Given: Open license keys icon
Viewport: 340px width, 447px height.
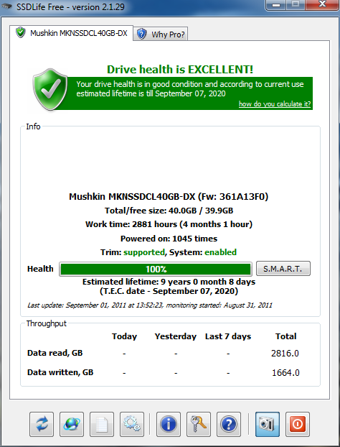Looking at the screenshot, I should [x=199, y=424].
